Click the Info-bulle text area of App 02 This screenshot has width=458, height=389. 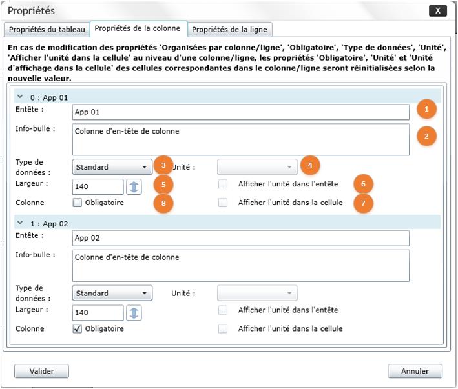click(241, 266)
